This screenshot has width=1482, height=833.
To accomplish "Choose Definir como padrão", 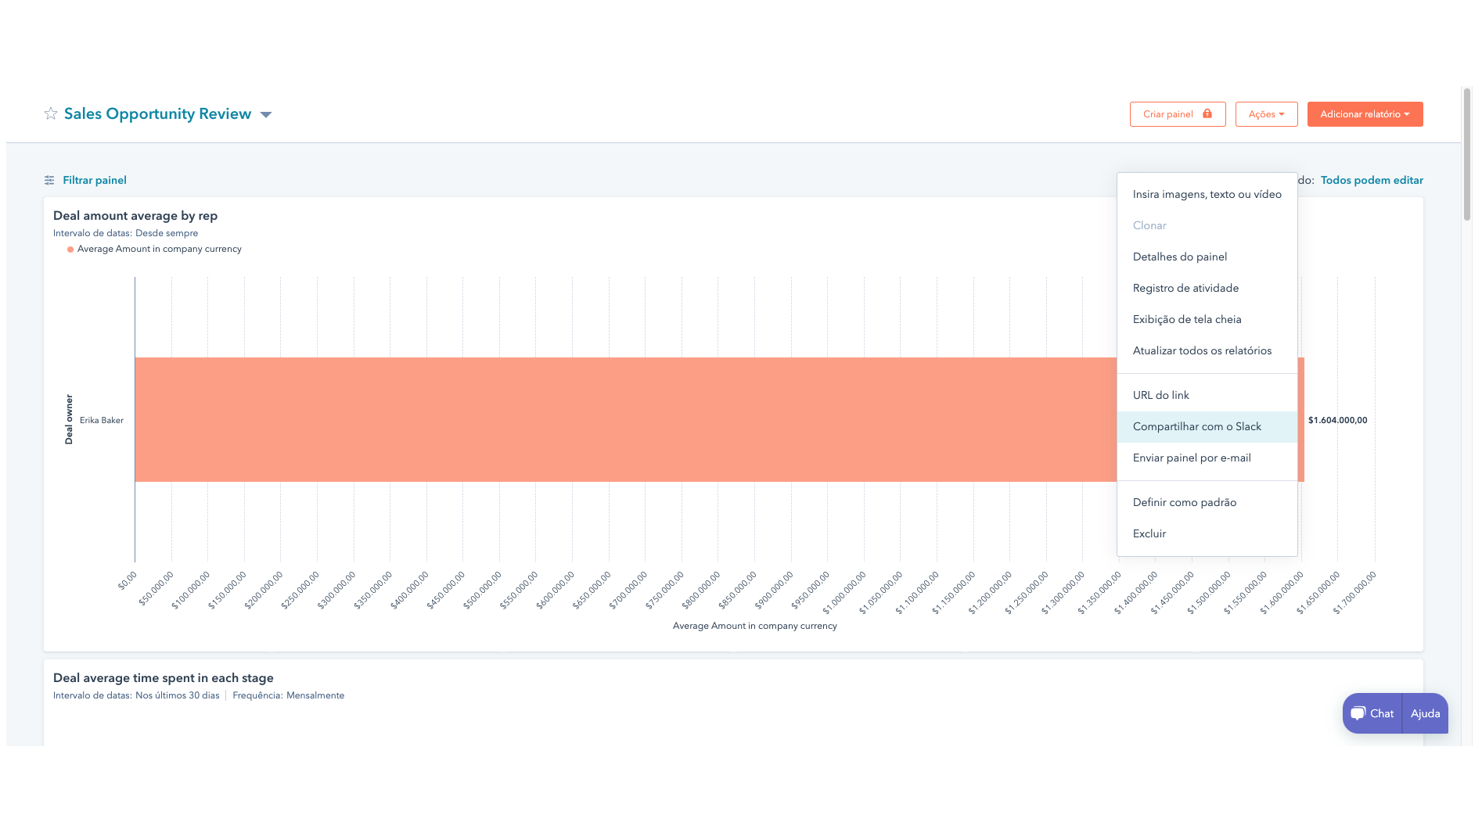I will point(1207,503).
